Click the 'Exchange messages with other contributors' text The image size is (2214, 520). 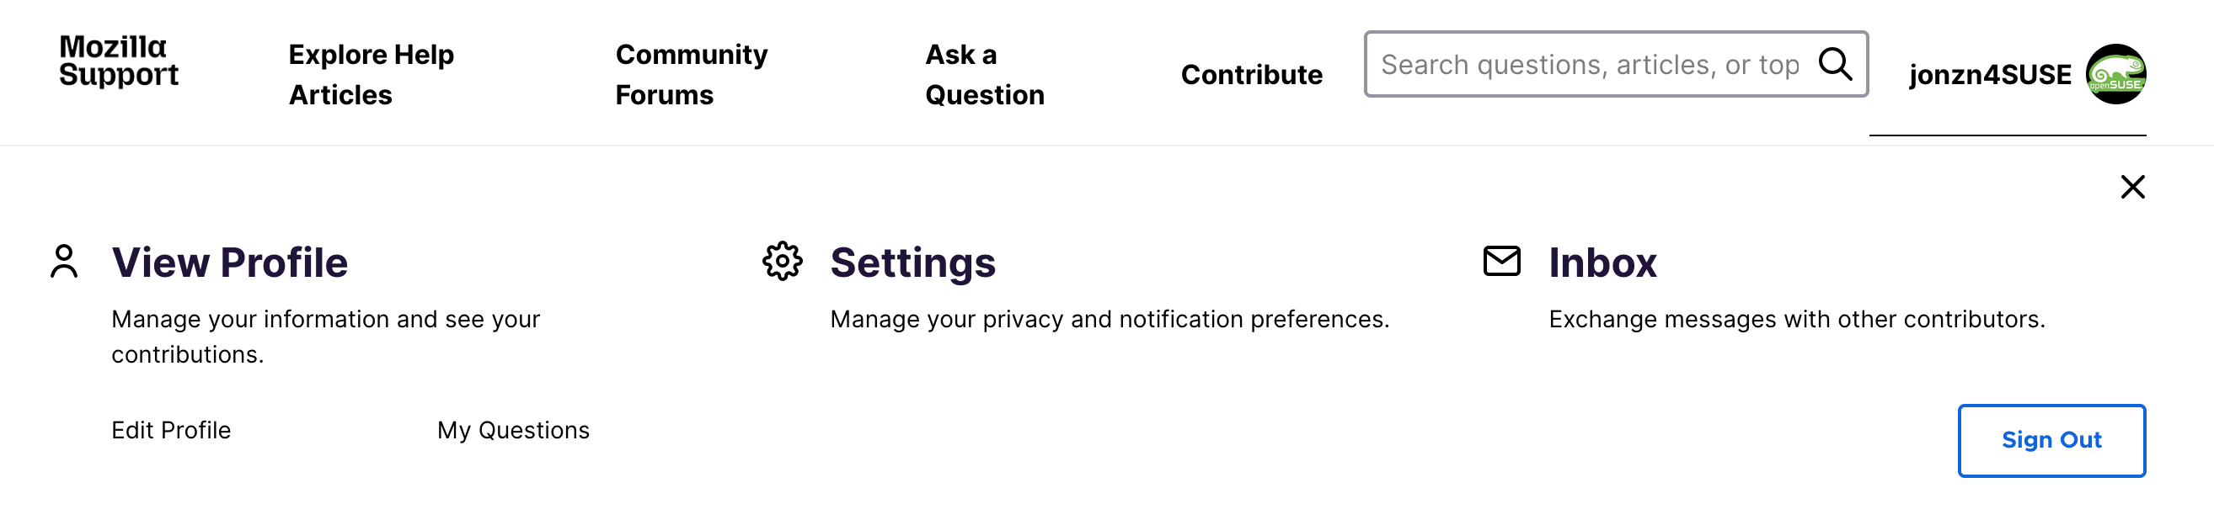(1796, 319)
